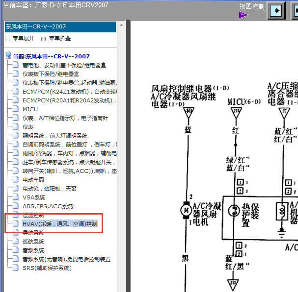Select HVAV(采暖，通风、空调)控制 entry
Viewport: 298px width, 292px height.
pyautogui.click(x=60, y=224)
